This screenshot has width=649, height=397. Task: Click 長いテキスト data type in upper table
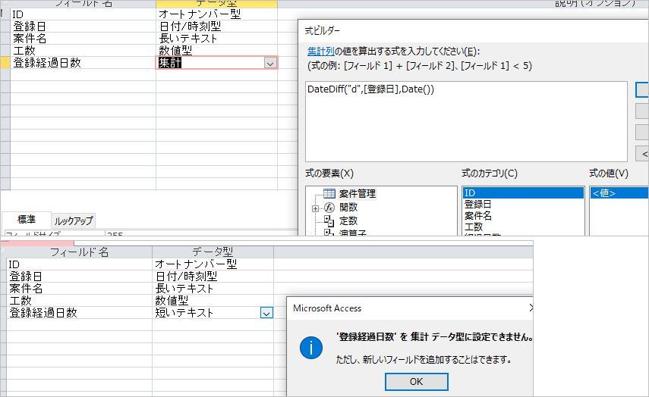(x=216, y=39)
